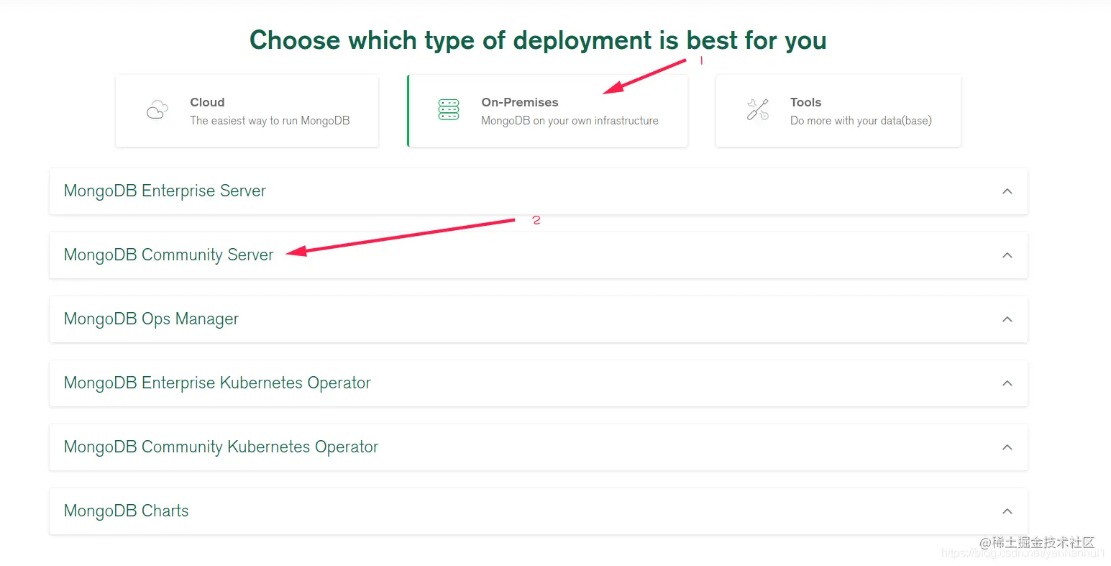Screen dimensions: 1111x566
Task: Click 'Do more with your data(base)' text
Action: (861, 121)
